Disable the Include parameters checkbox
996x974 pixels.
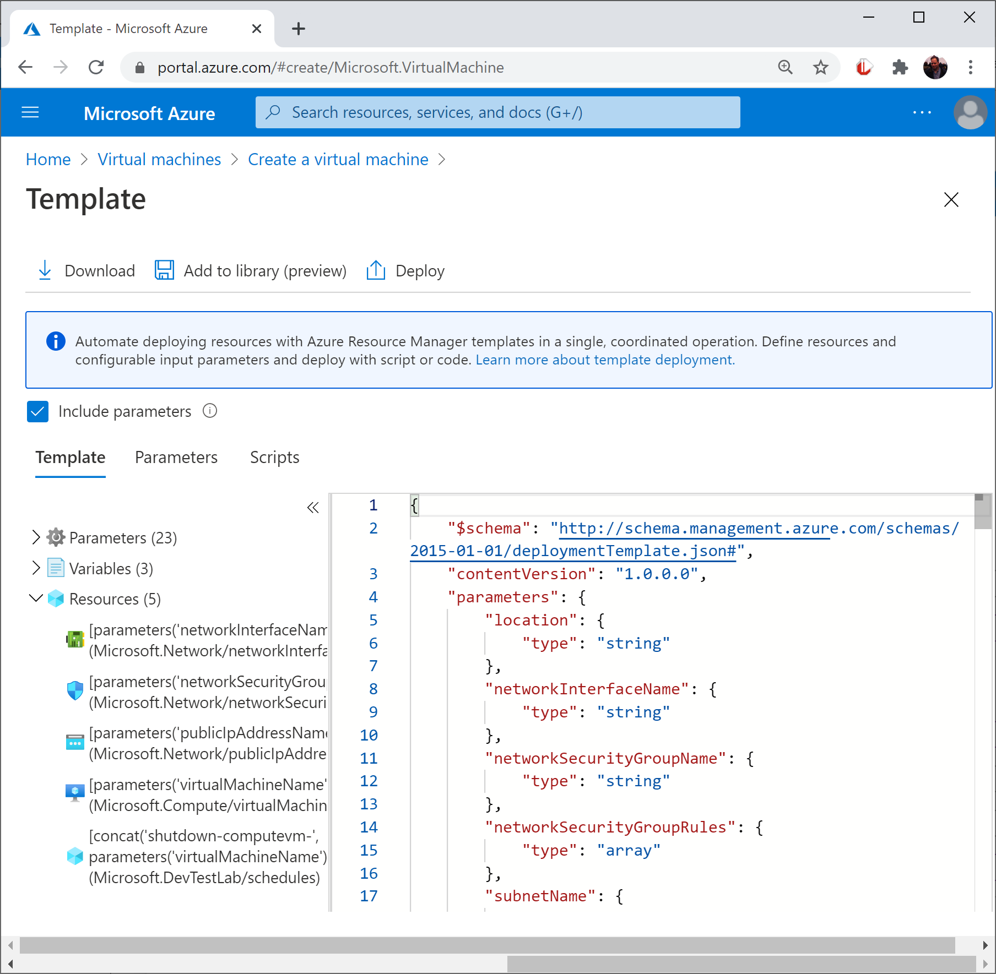coord(37,411)
